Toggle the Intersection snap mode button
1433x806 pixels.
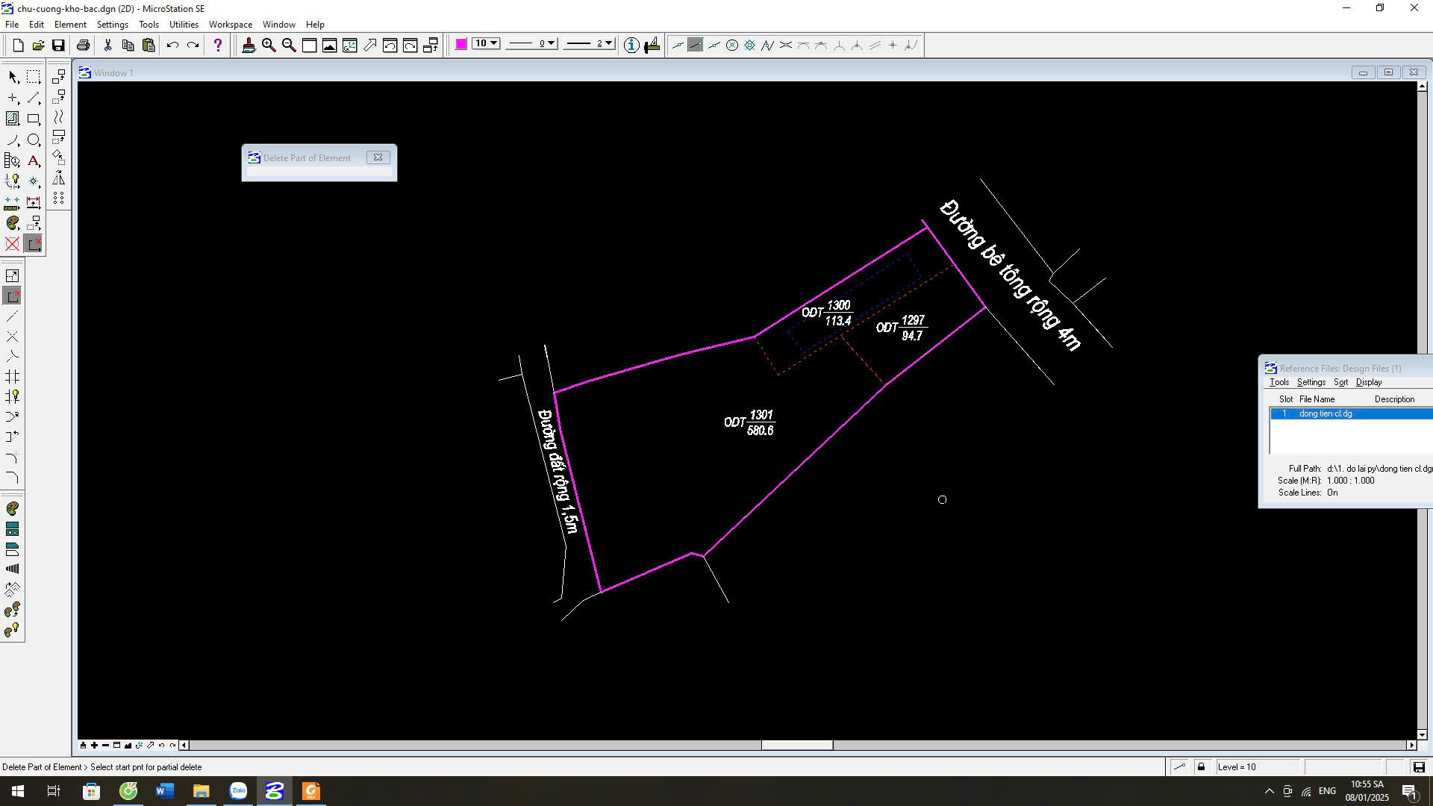785,46
